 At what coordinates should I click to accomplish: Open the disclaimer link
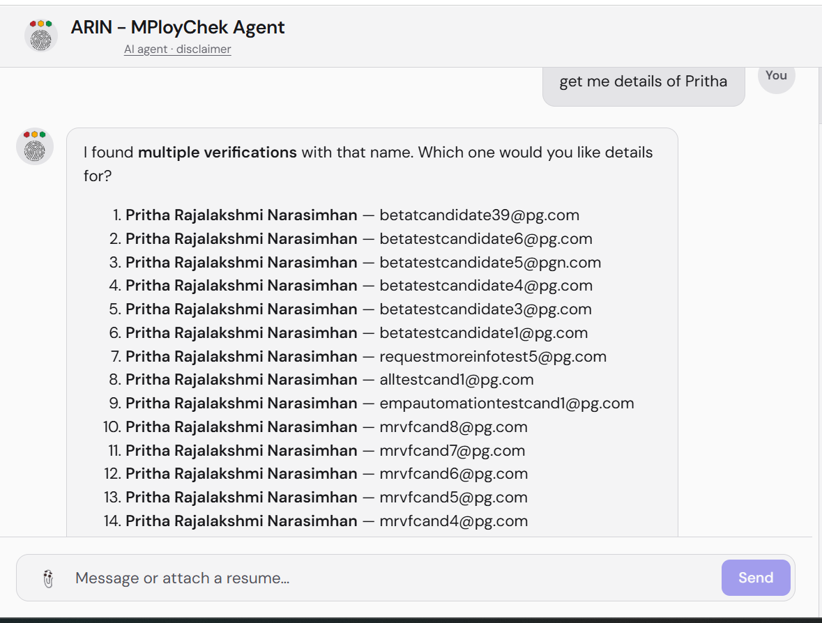point(204,49)
